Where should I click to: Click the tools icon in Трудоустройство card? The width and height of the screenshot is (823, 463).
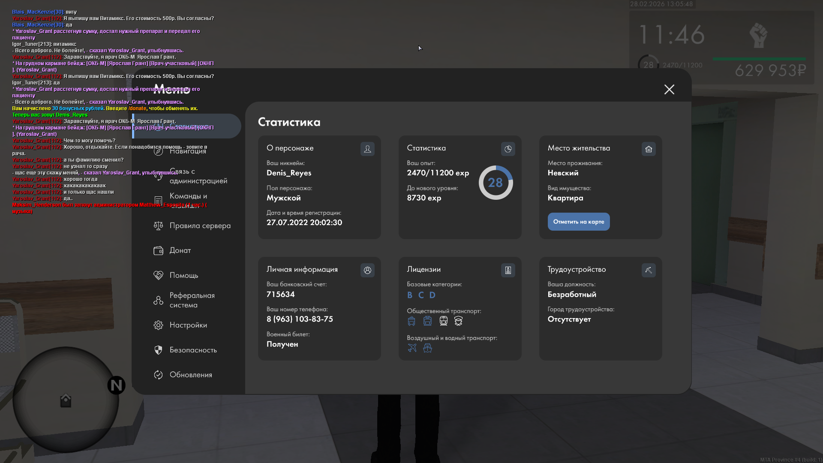coord(649,270)
